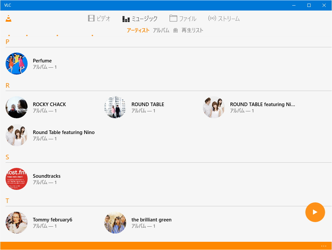Open the ミュージック music tab
Screen dimensions: 332x250
pyautogui.click(x=140, y=19)
